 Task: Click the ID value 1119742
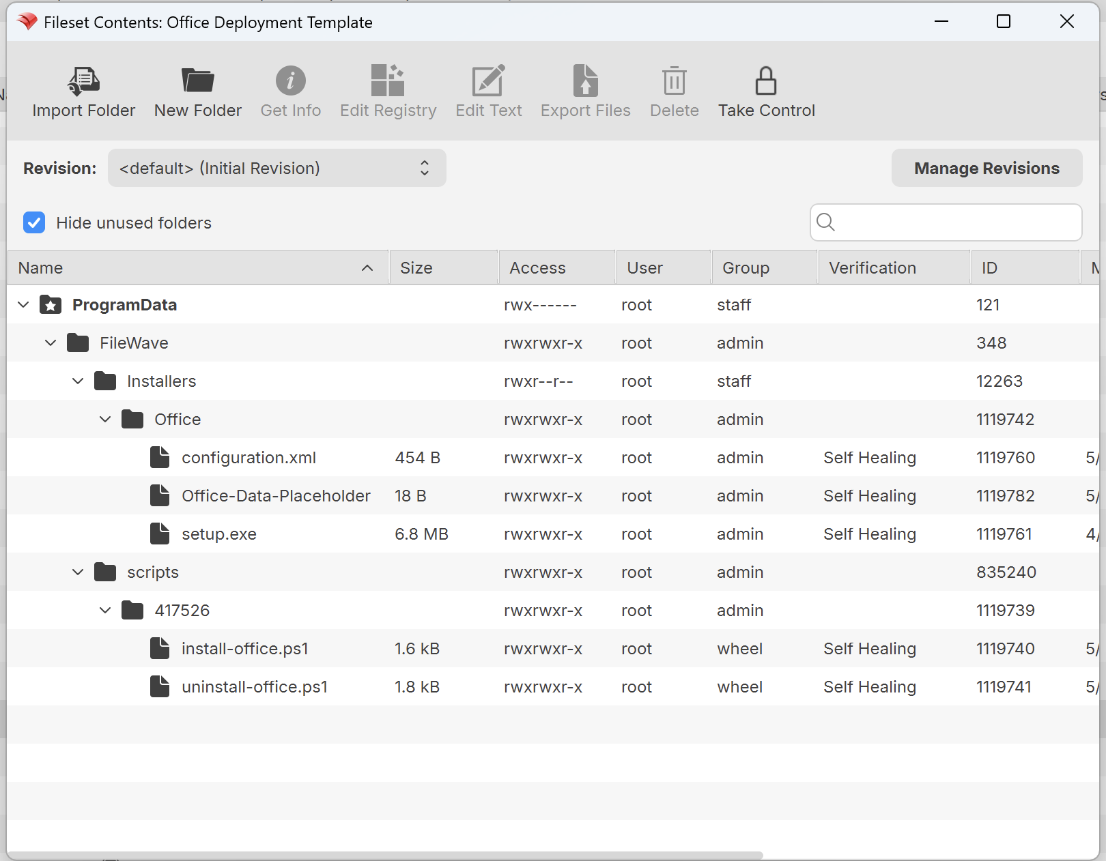[x=1005, y=420]
